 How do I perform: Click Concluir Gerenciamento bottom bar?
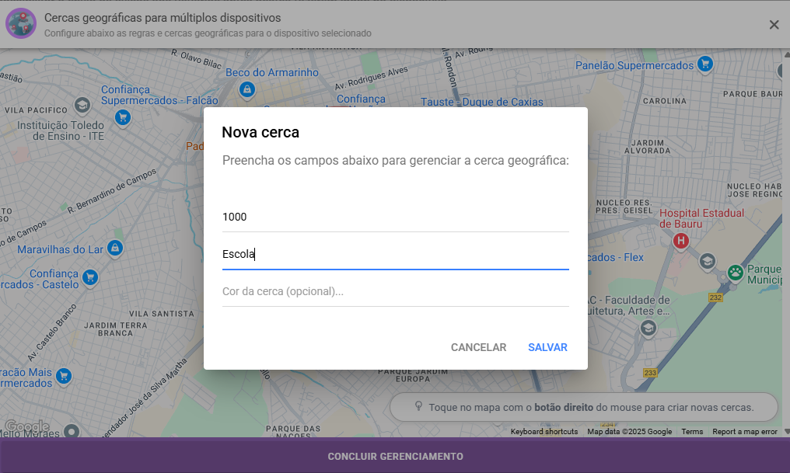pyautogui.click(x=395, y=456)
